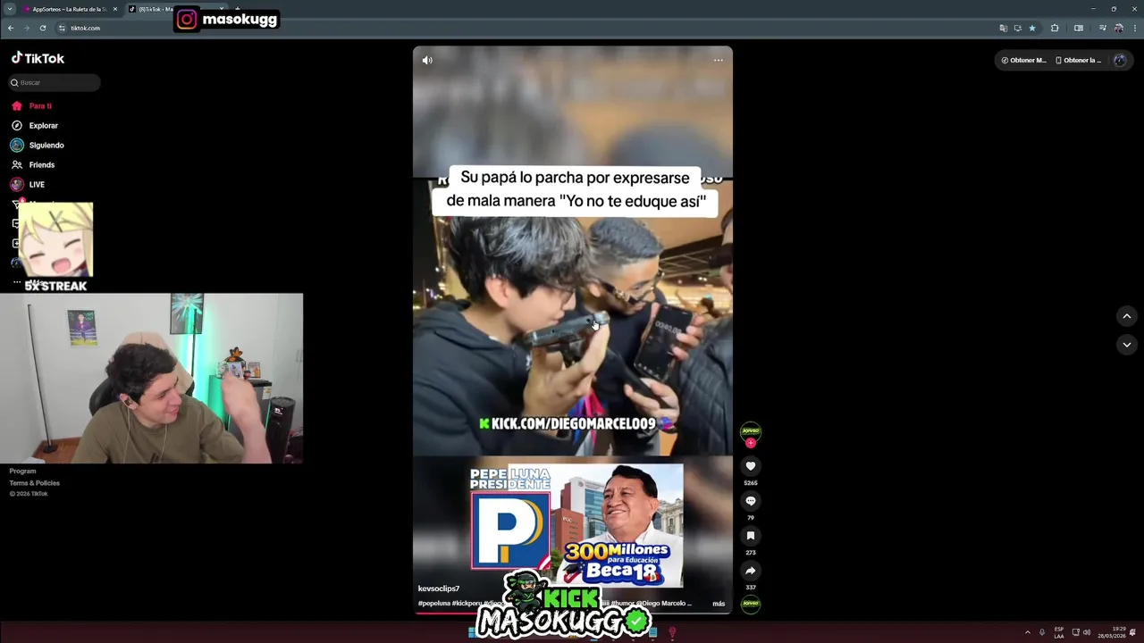Go to the next video with the down chevron
Viewport: 1144px width, 643px height.
click(x=1126, y=345)
